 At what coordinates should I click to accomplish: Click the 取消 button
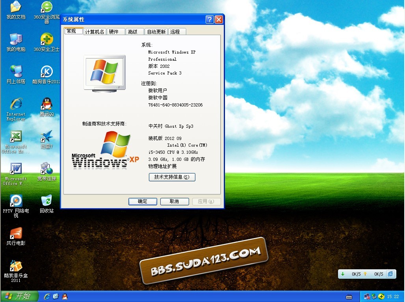(x=175, y=201)
